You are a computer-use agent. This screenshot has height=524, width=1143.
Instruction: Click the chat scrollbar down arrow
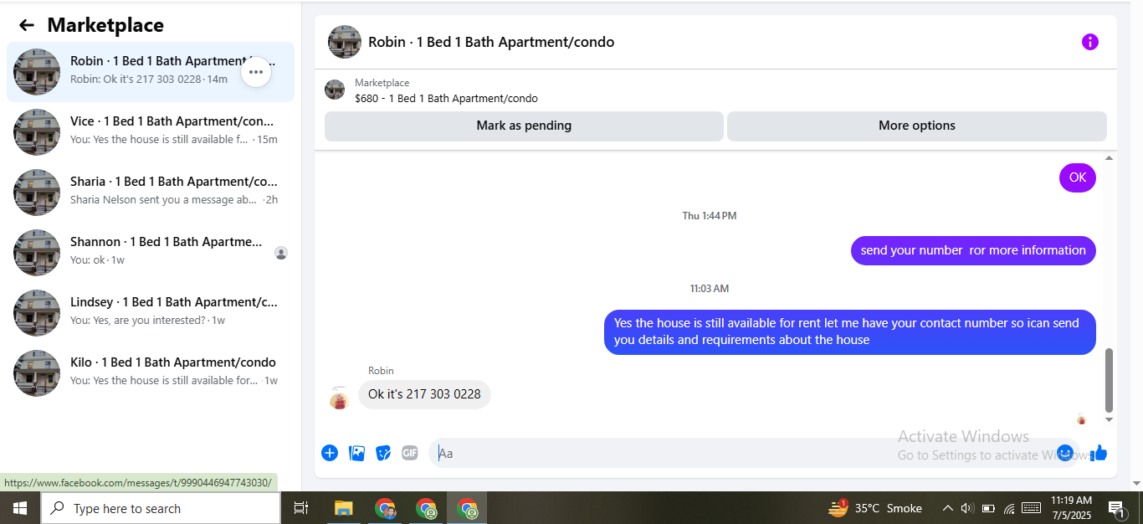(x=1110, y=419)
